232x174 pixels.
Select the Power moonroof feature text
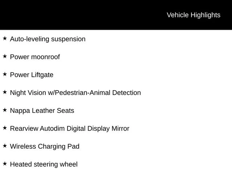tap(35, 57)
